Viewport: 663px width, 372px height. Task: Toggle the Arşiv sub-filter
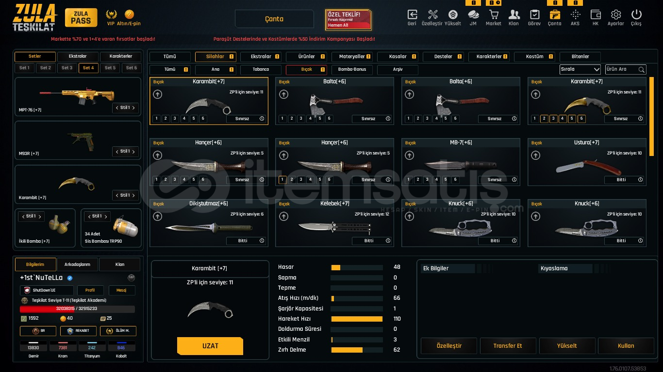[x=398, y=69]
